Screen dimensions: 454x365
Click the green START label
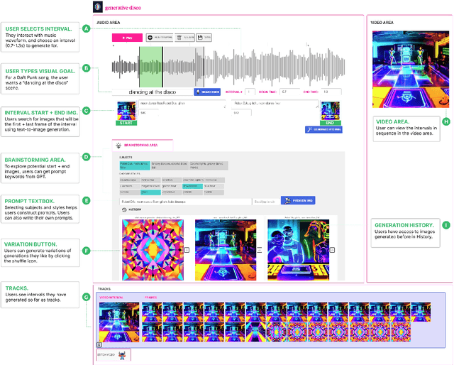tap(126, 123)
